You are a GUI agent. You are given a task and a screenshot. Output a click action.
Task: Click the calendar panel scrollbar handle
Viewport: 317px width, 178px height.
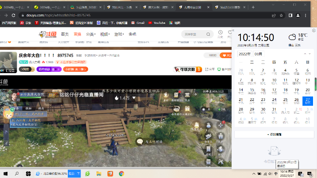[x=315, y=84]
